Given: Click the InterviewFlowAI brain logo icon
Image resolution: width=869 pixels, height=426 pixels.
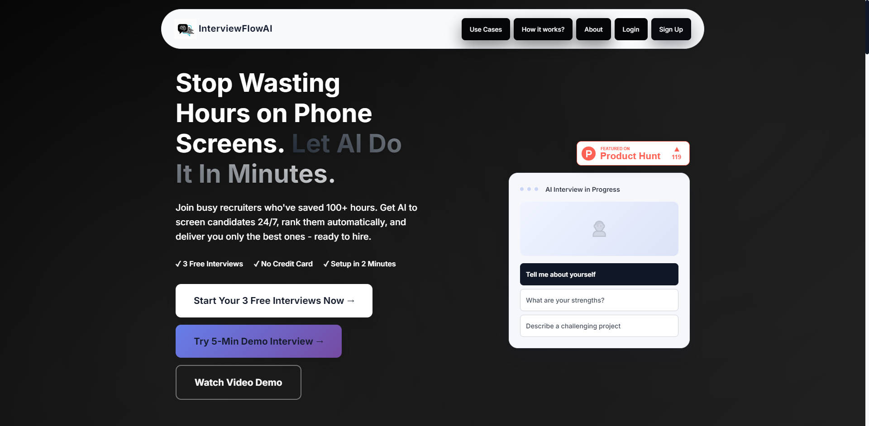Looking at the screenshot, I should [x=185, y=29].
